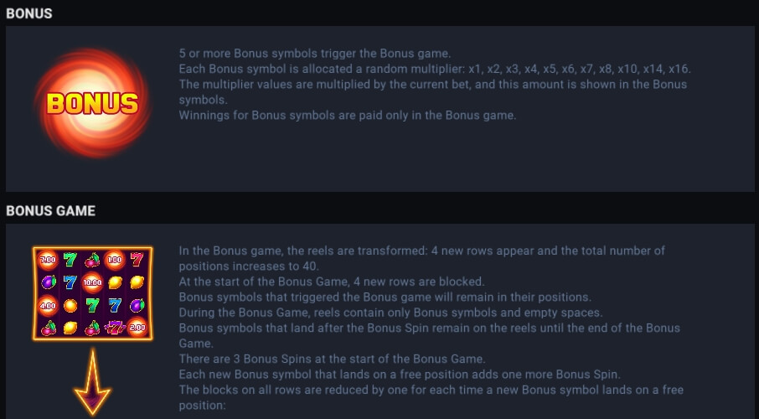Click the "5 or more Bonus symbols" text line
The width and height of the screenshot is (759, 419).
pos(315,54)
